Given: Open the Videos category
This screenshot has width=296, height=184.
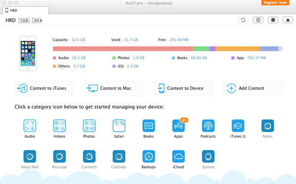Looking at the screenshot, I should point(60,126).
